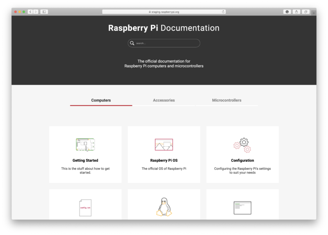Switch to the Accessories tab
Viewport: 328px width, 235px height.
tap(164, 100)
